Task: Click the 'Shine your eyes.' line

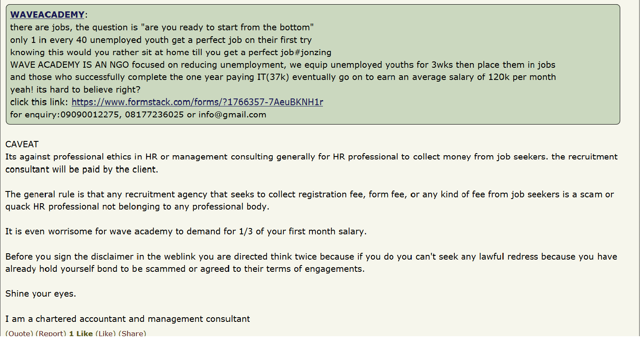Action: 41,294
